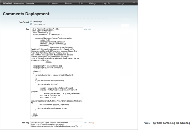The width and height of the screenshot is (190, 130).
Task: Click the 'Comments Deployment' heading
Action: click(26, 14)
